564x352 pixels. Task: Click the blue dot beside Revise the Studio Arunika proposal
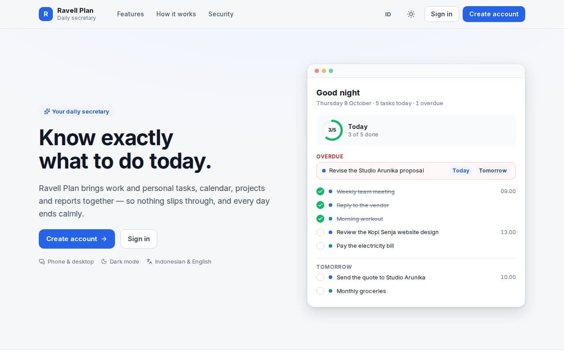pos(324,171)
